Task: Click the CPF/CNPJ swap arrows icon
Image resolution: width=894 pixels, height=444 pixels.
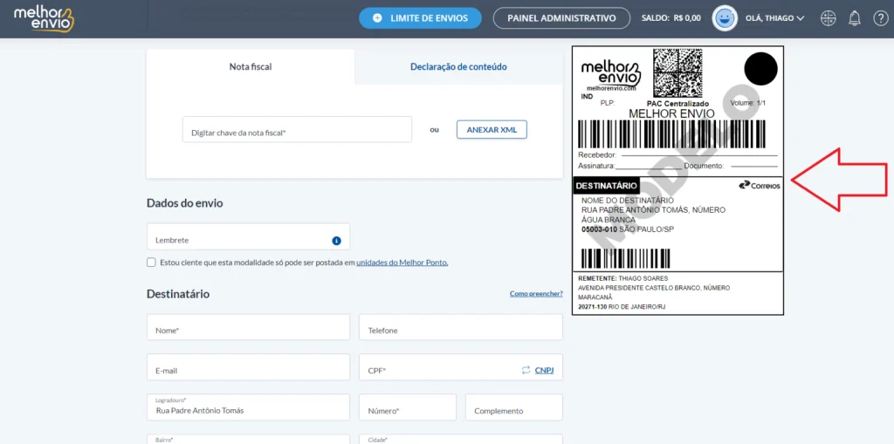Action: (x=526, y=370)
